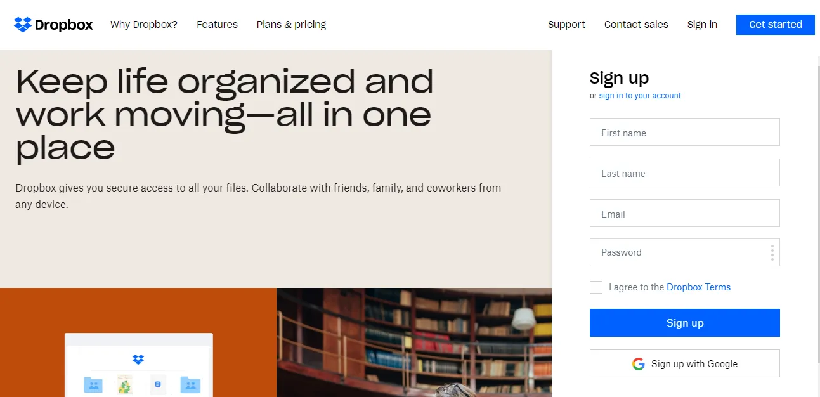This screenshot has width=820, height=397.
Task: Open the Dropbox Terms link
Action: 698,287
